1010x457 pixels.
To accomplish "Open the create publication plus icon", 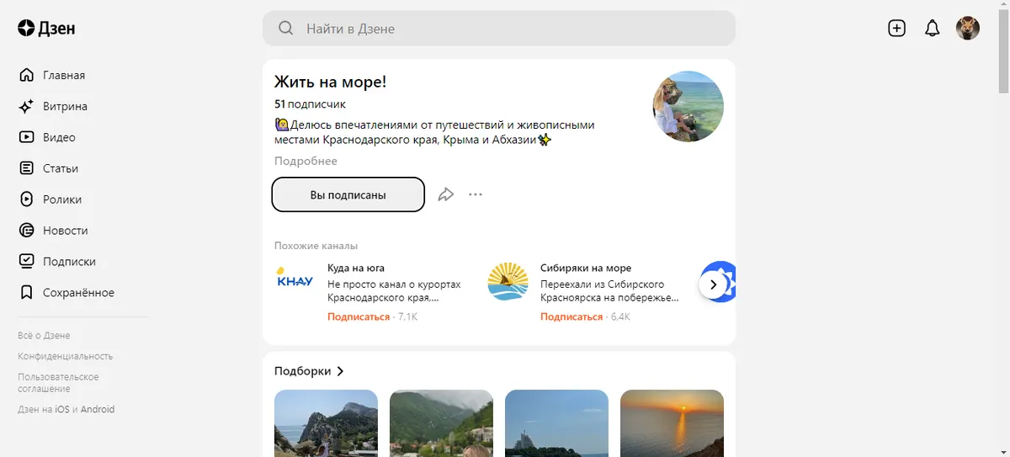I will coord(897,29).
